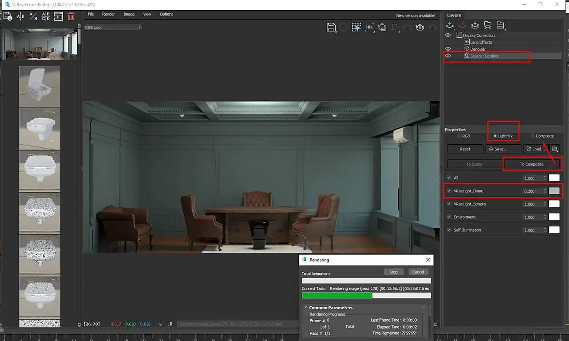The width and height of the screenshot is (569, 341).
Task: Click the save image floppy disk icon
Action: (331, 27)
